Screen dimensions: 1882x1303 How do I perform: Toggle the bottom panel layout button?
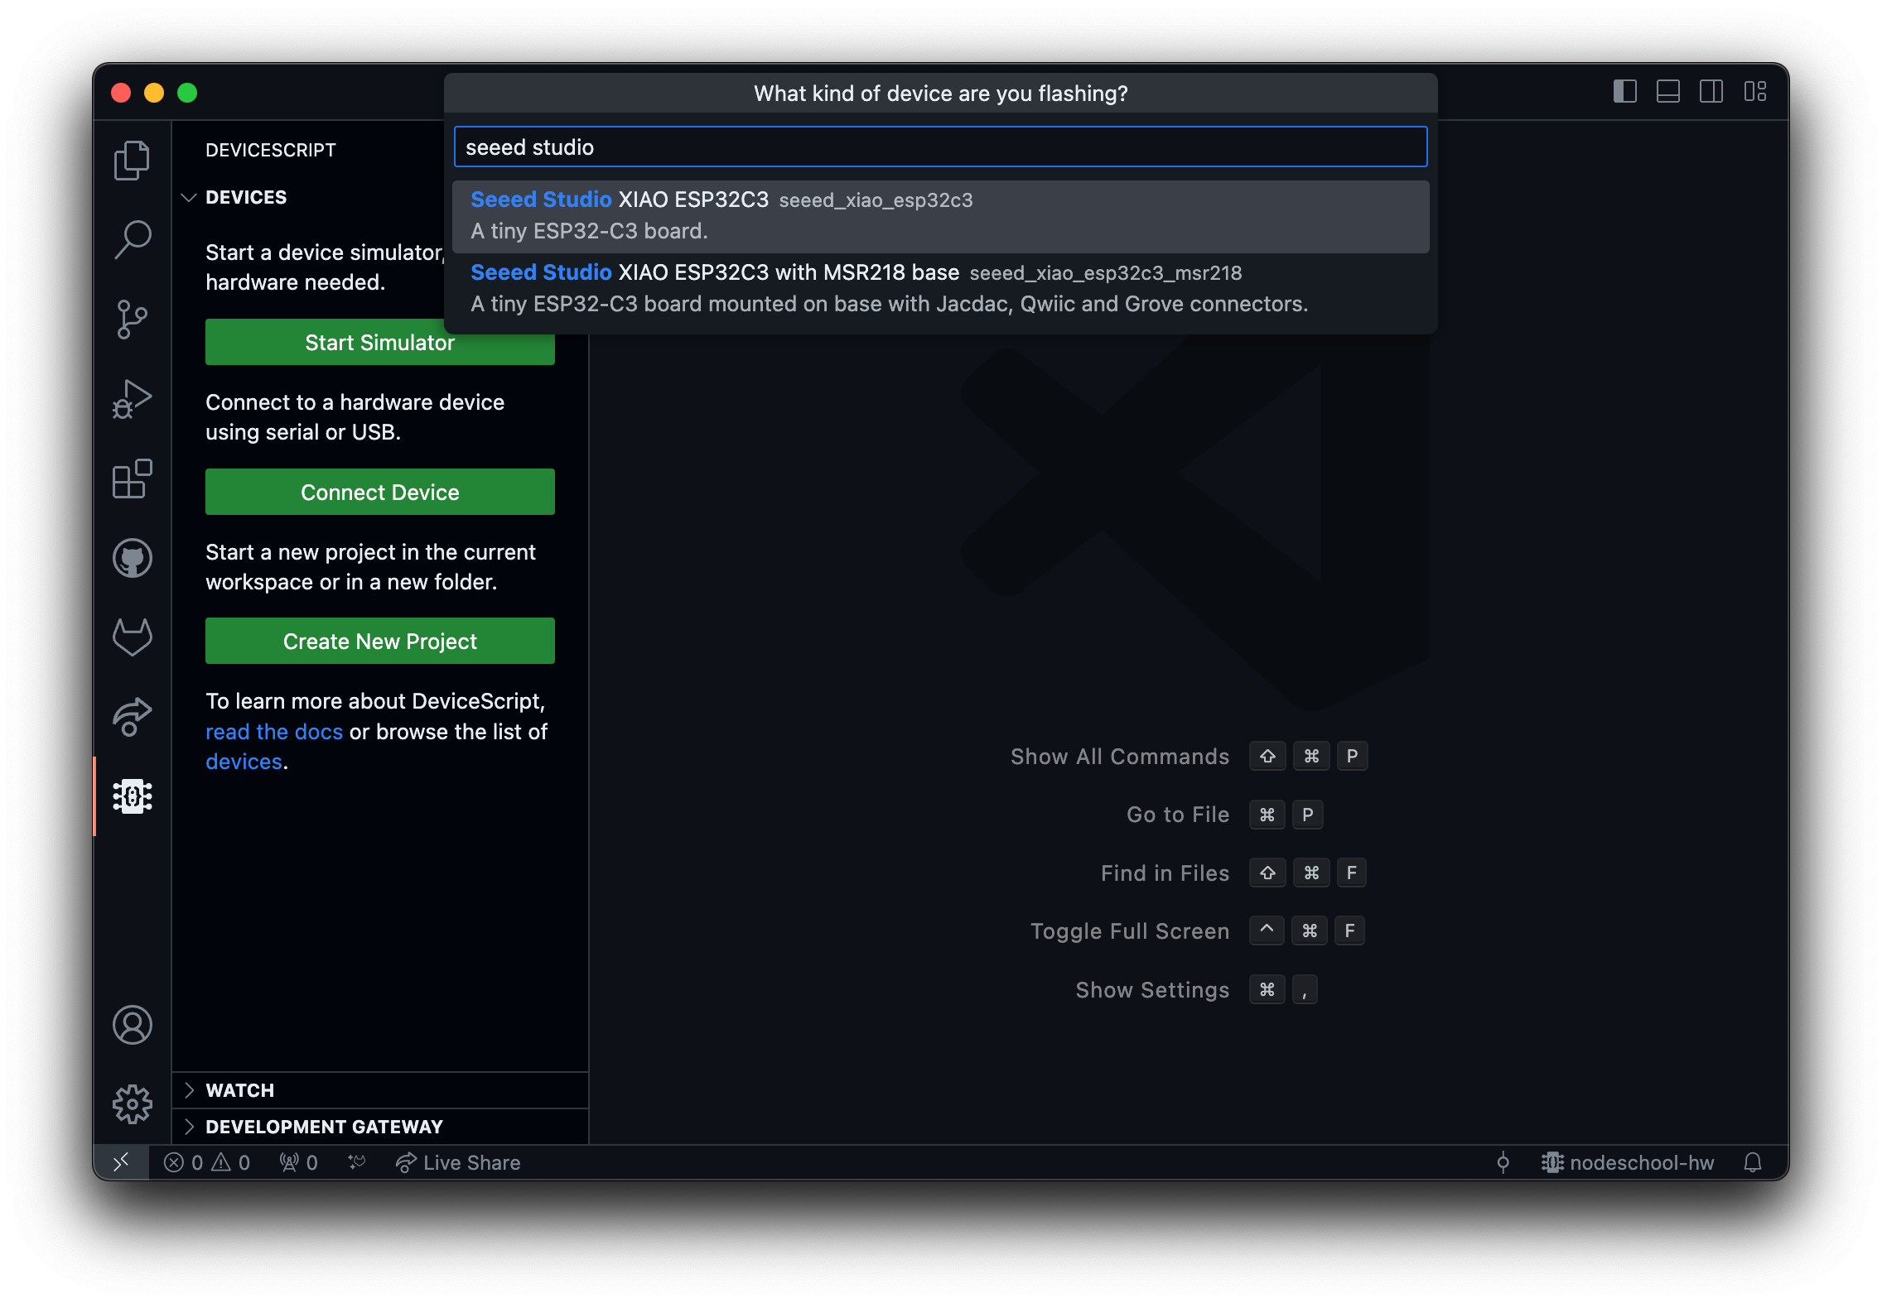click(x=1667, y=92)
